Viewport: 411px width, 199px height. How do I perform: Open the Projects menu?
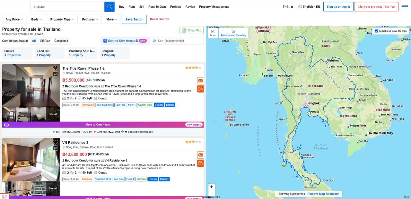pyautogui.click(x=176, y=7)
